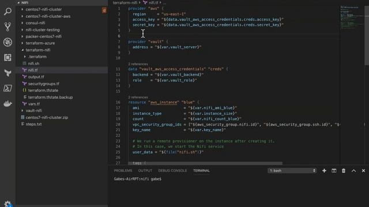The height and width of the screenshot is (207, 369).
Task: Expand the centos7-nifi-cluster-aws folder
Action: pos(22,16)
